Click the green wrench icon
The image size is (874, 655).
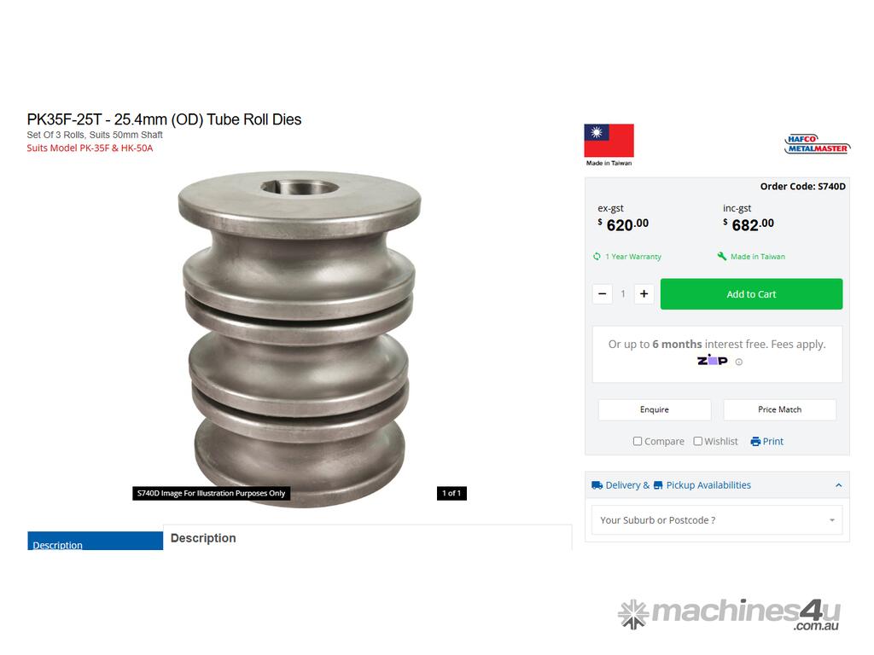pos(722,256)
